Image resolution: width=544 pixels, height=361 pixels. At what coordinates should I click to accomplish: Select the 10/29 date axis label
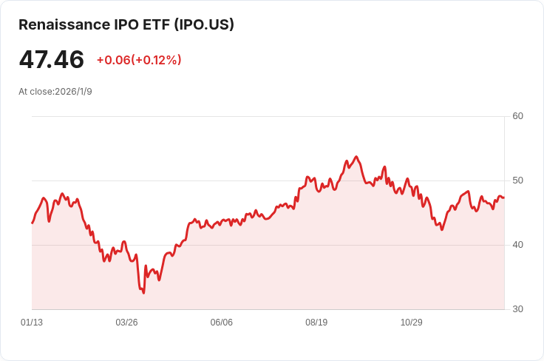coord(412,323)
